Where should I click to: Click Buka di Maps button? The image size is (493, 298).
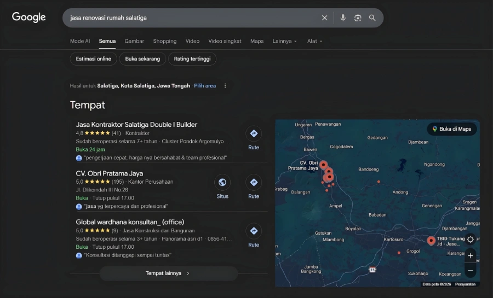point(452,129)
